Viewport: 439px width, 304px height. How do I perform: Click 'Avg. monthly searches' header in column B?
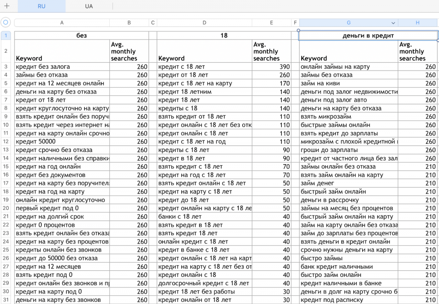tap(129, 51)
